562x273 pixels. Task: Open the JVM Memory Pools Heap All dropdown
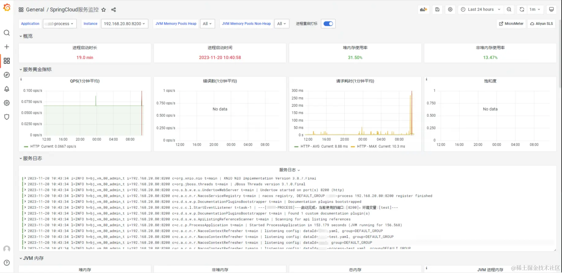pos(208,24)
